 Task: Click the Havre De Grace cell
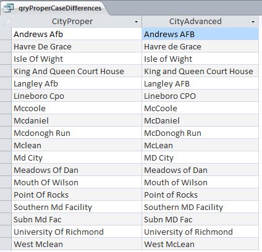point(77,46)
